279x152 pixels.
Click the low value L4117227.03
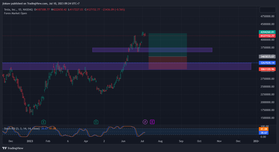[x=76, y=9]
